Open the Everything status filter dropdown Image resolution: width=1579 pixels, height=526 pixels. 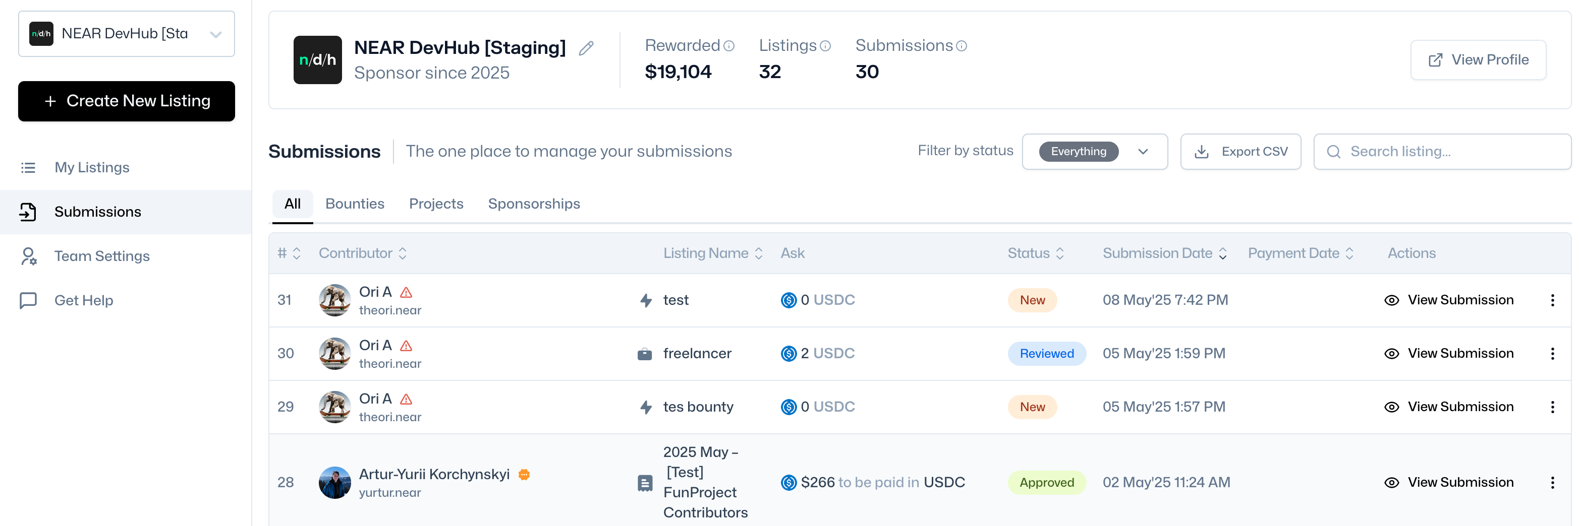(x=1094, y=151)
